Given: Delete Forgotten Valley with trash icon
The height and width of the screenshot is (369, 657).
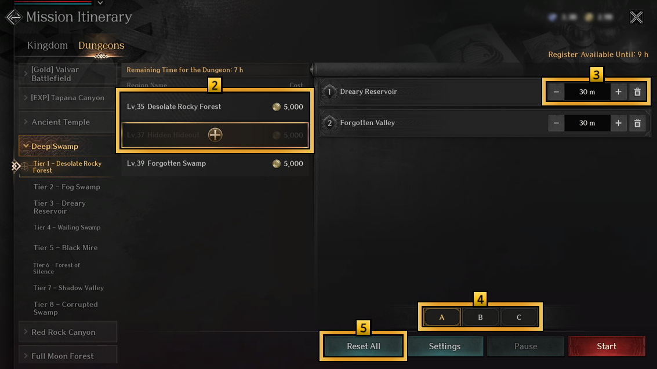Looking at the screenshot, I should 637,123.
